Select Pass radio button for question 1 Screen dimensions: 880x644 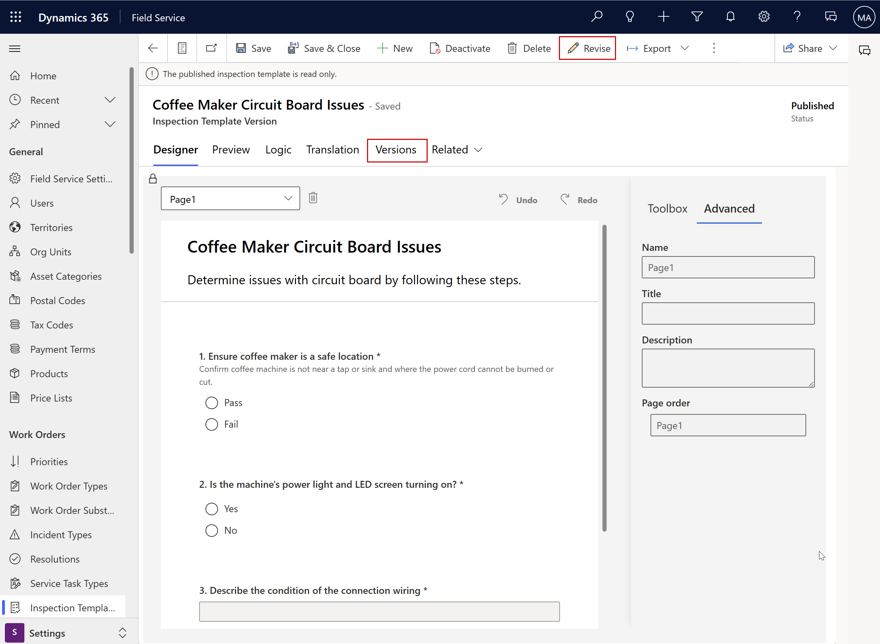212,402
